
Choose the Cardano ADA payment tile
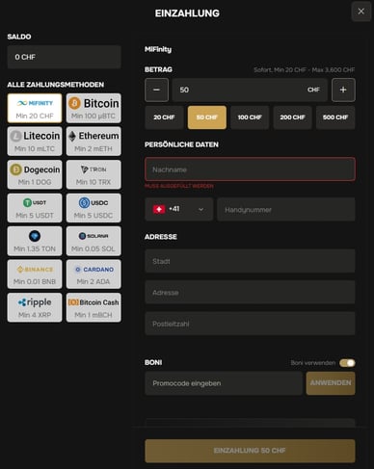click(x=93, y=274)
